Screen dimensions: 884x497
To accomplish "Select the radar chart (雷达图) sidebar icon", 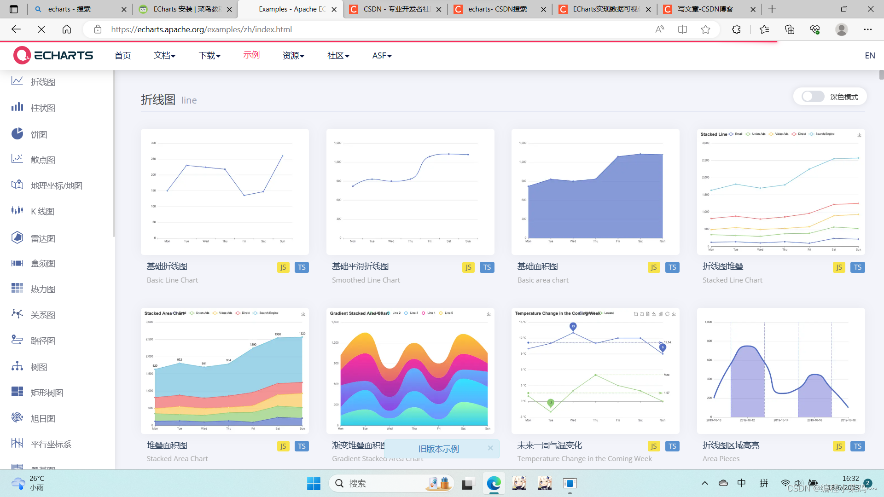I will (x=17, y=238).
